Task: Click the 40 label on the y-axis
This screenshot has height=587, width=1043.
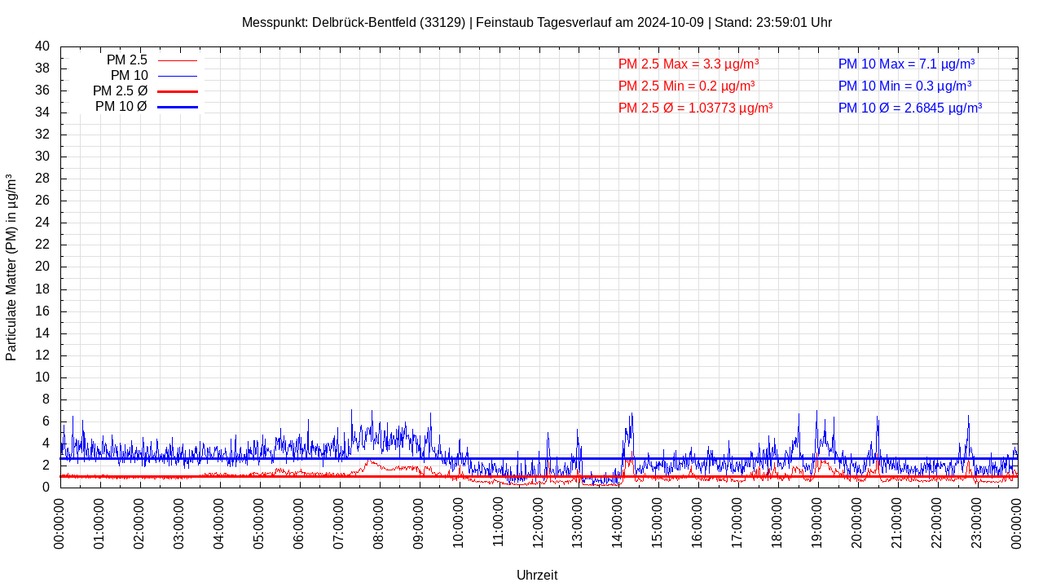Action: (42, 46)
